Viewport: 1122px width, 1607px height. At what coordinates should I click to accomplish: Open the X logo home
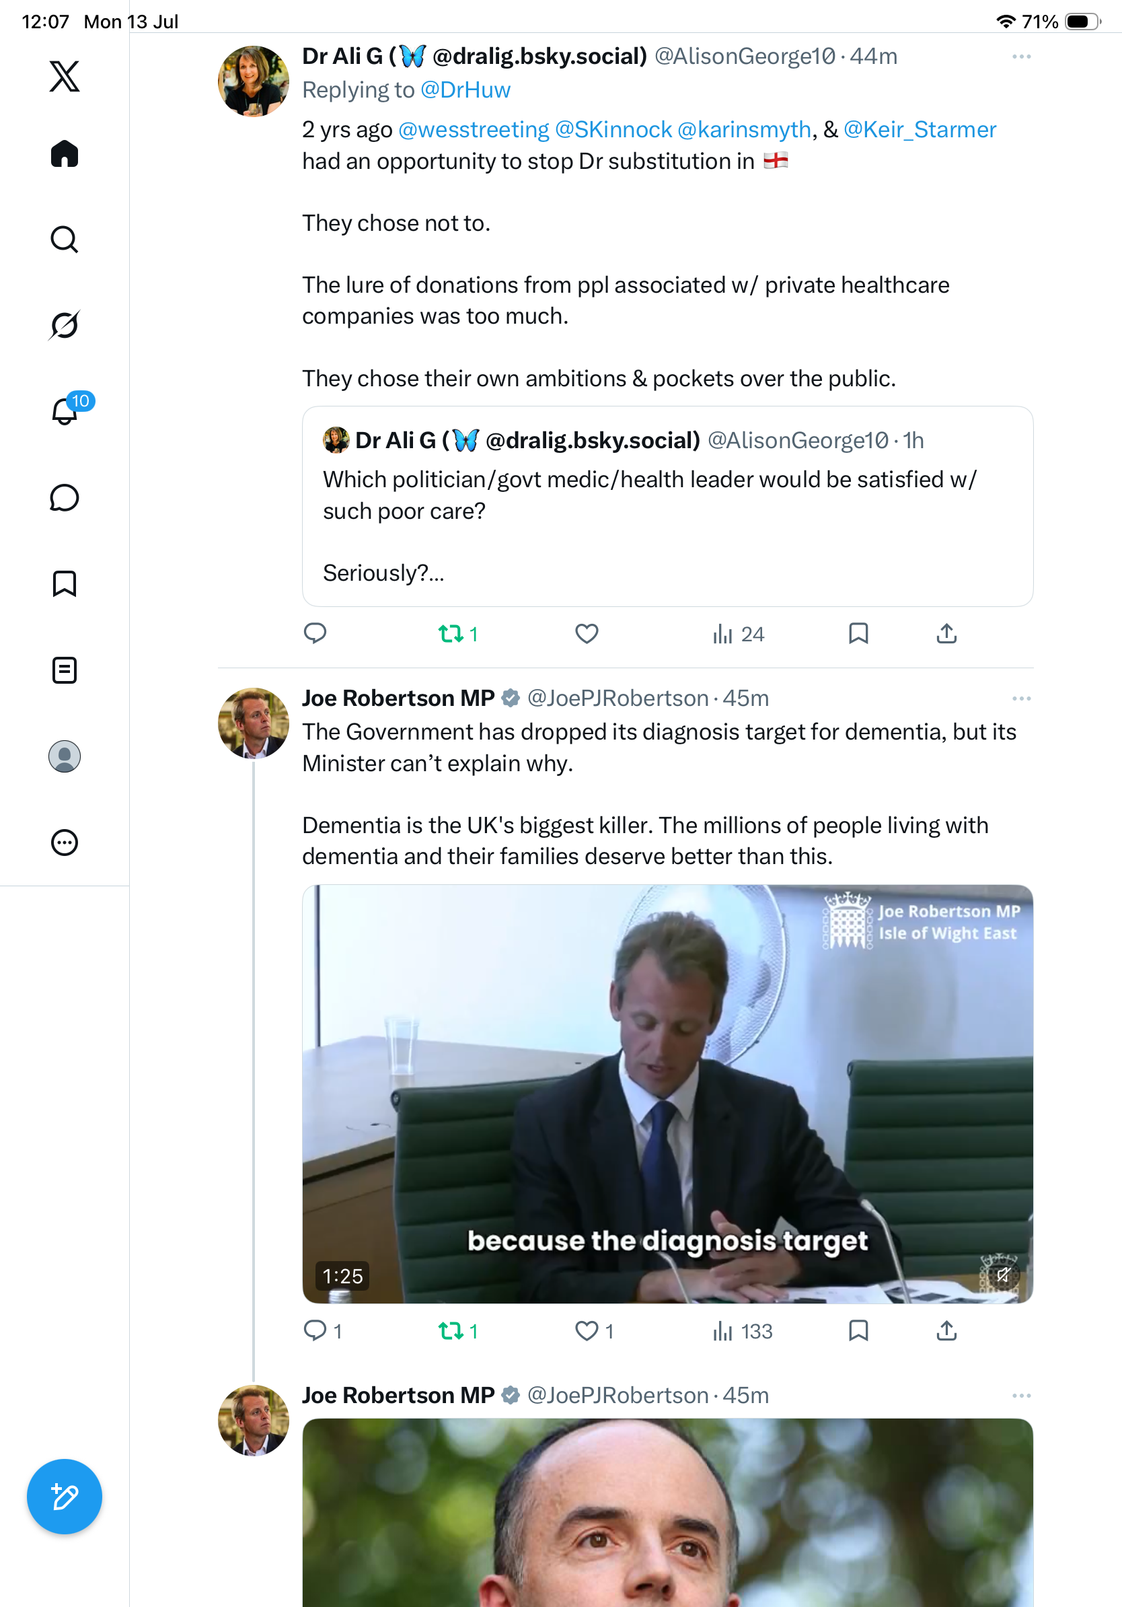[65, 75]
